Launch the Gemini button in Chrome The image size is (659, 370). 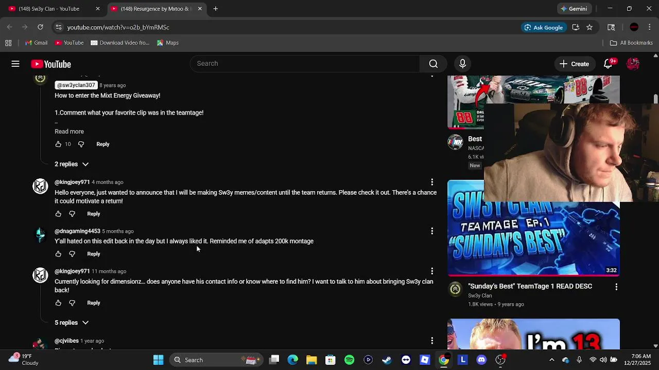pyautogui.click(x=573, y=9)
